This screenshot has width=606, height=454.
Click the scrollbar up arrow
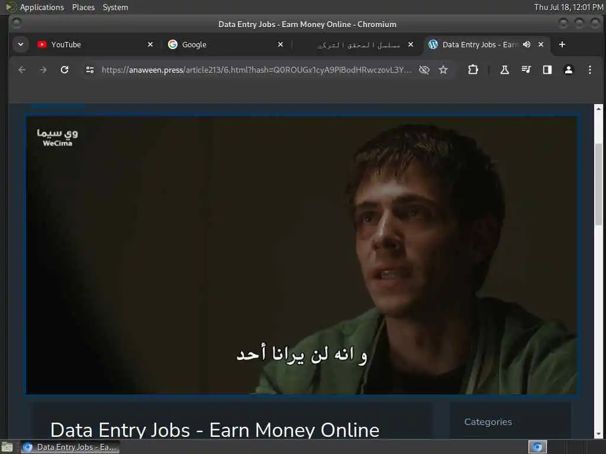pyautogui.click(x=598, y=108)
